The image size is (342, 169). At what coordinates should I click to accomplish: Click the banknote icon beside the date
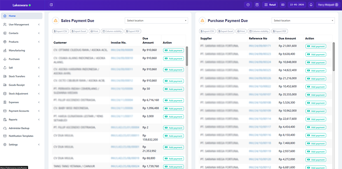pyautogui.click(x=283, y=5)
